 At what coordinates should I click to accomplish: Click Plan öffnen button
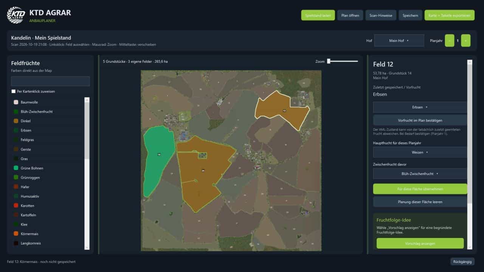tap(350, 15)
